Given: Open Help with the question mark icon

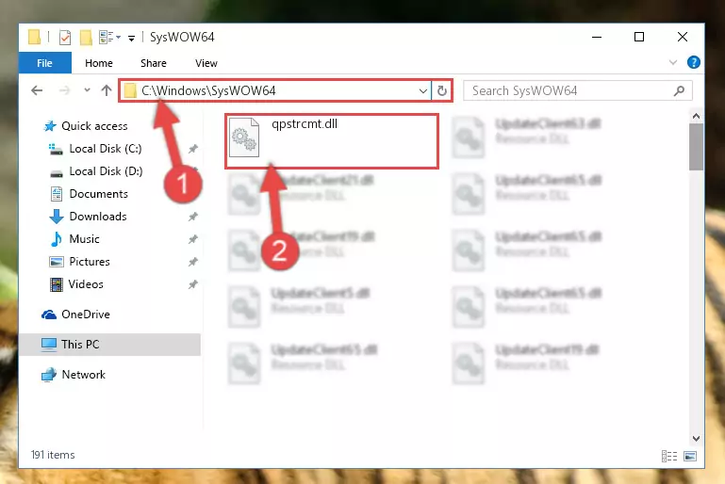Looking at the screenshot, I should coord(694,62).
